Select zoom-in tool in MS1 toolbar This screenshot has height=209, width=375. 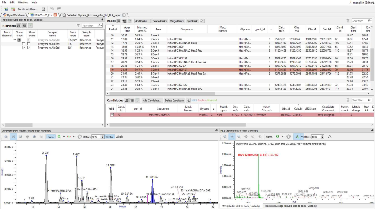click(x=232, y=137)
